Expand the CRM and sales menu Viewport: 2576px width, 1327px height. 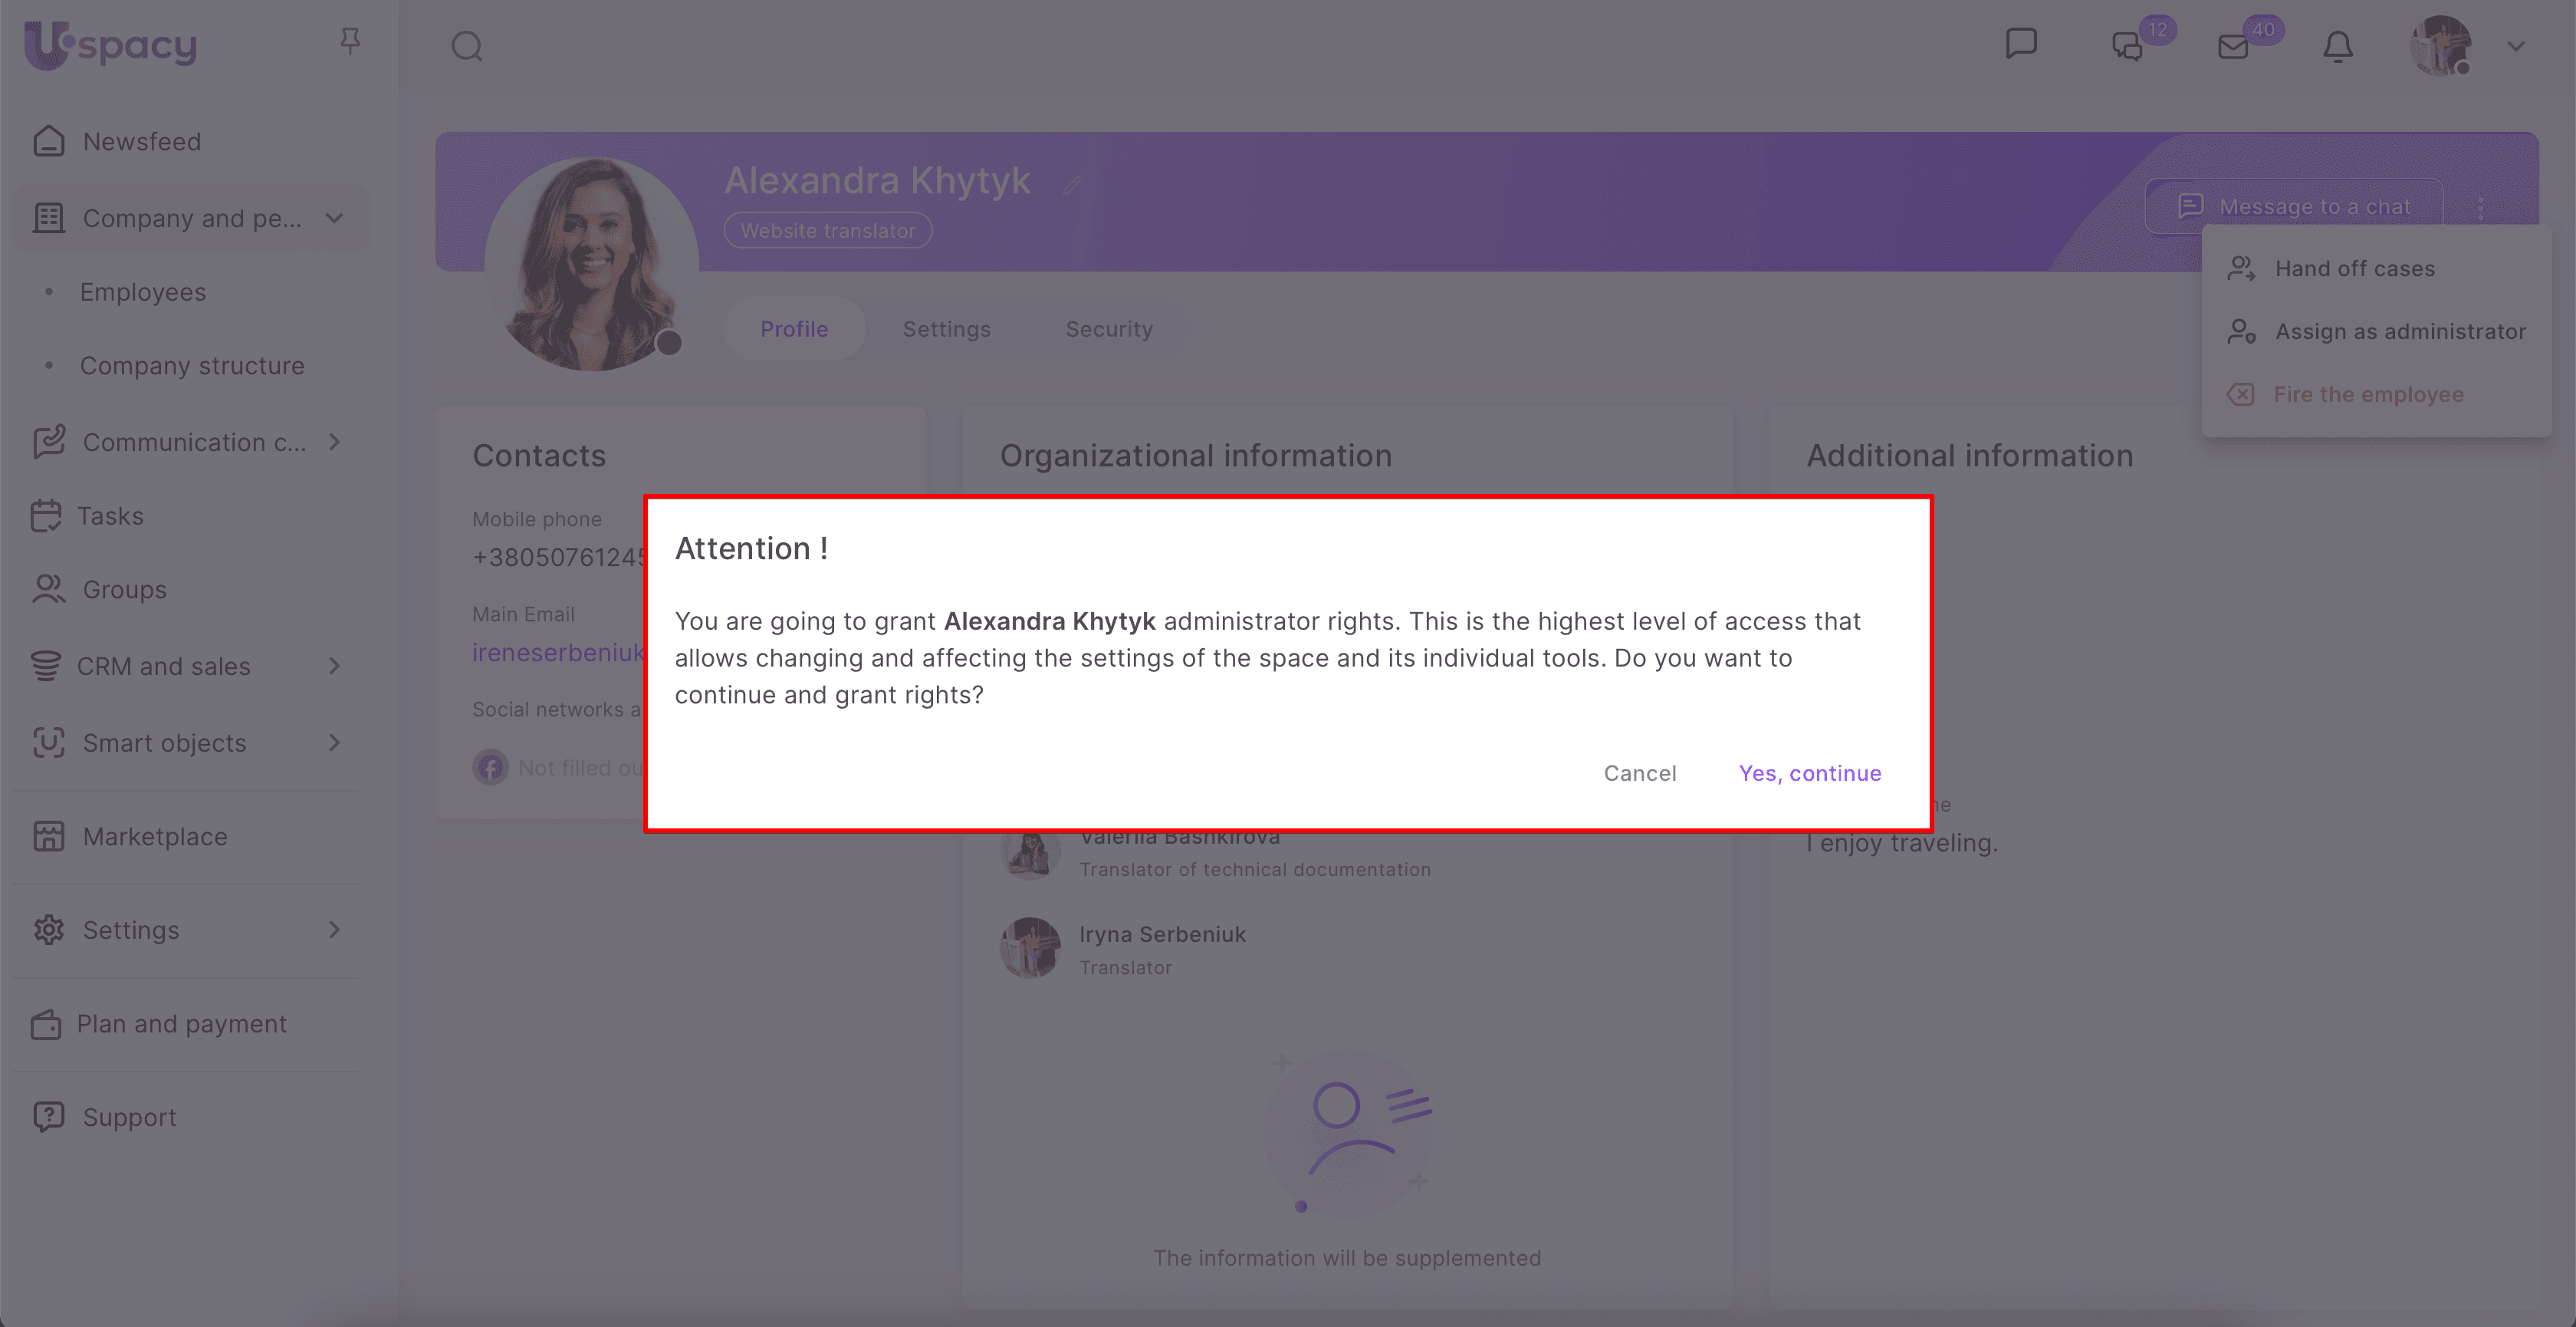coord(334,666)
